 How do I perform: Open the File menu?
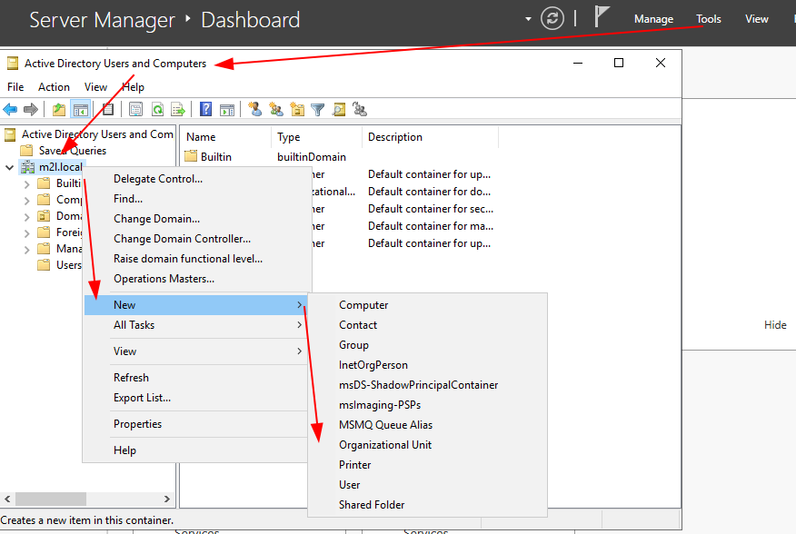[15, 87]
